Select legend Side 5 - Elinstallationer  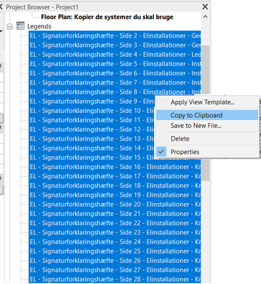(x=115, y=64)
